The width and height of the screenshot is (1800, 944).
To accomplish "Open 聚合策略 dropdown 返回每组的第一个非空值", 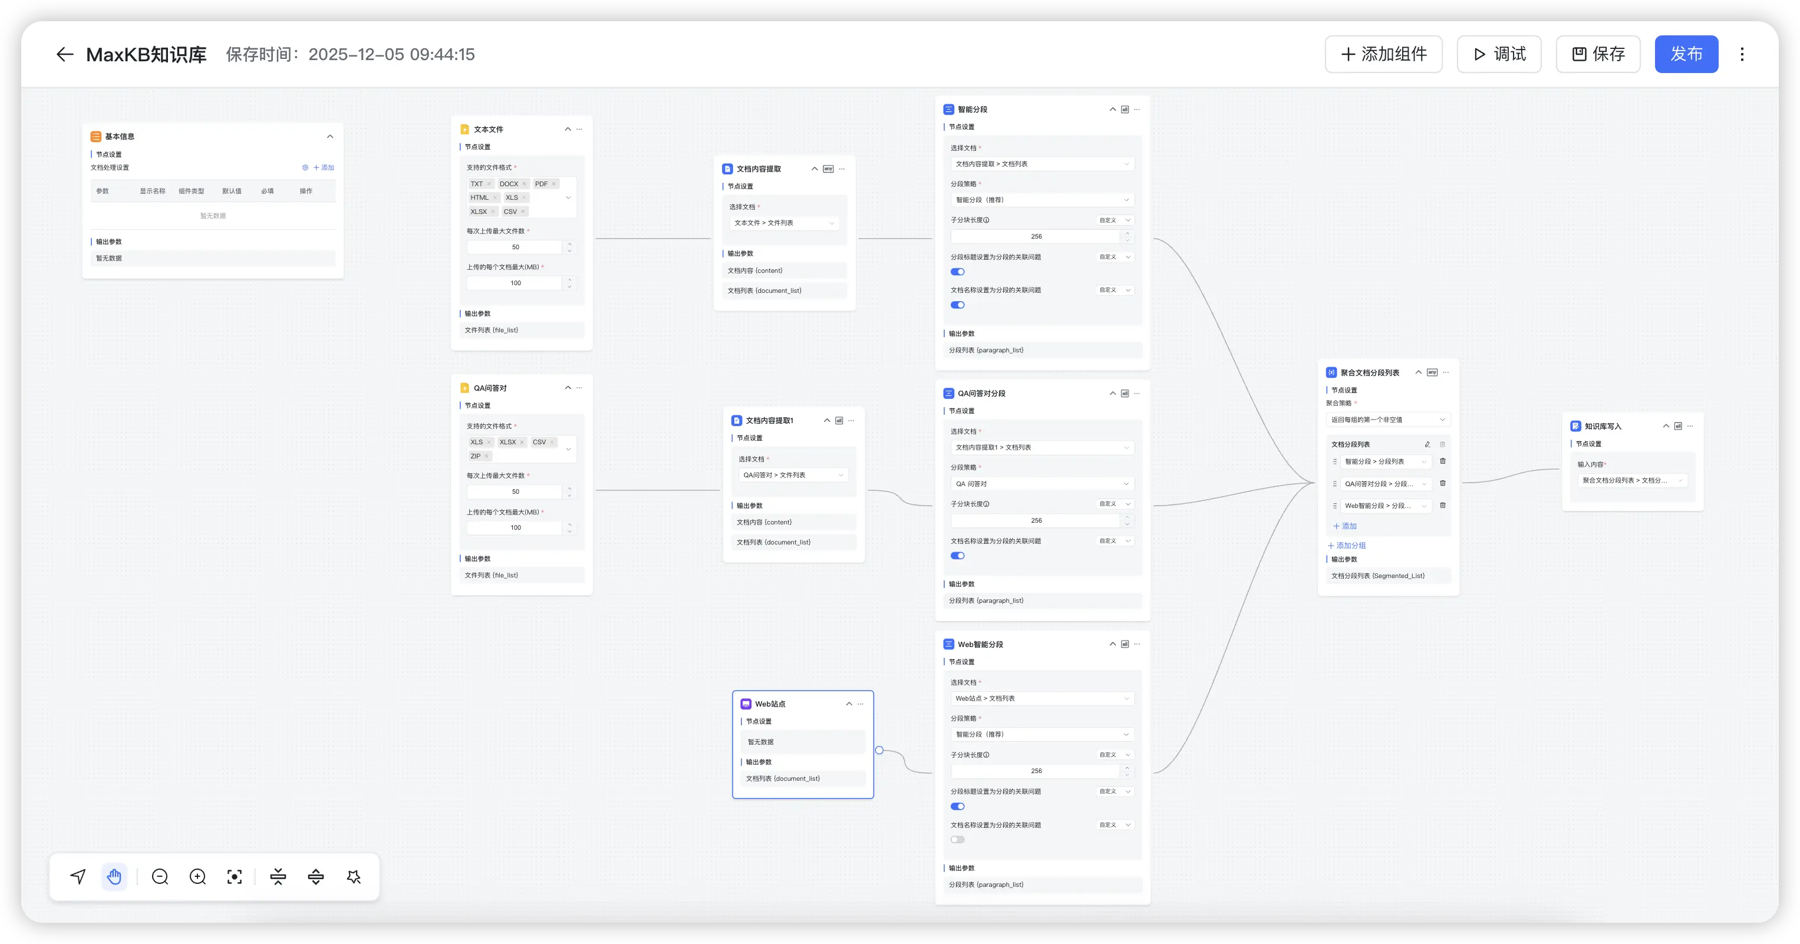I will click(1387, 420).
